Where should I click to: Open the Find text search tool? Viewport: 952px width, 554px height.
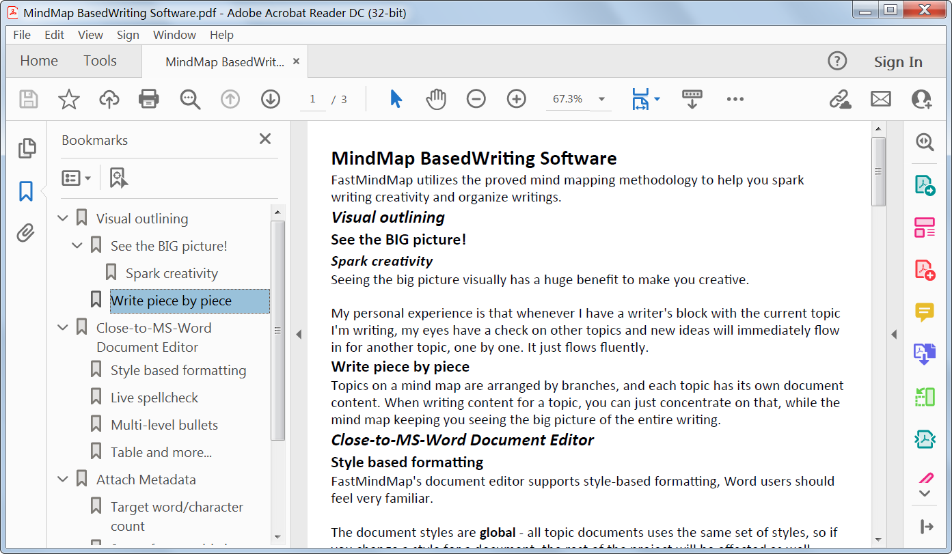(x=190, y=99)
